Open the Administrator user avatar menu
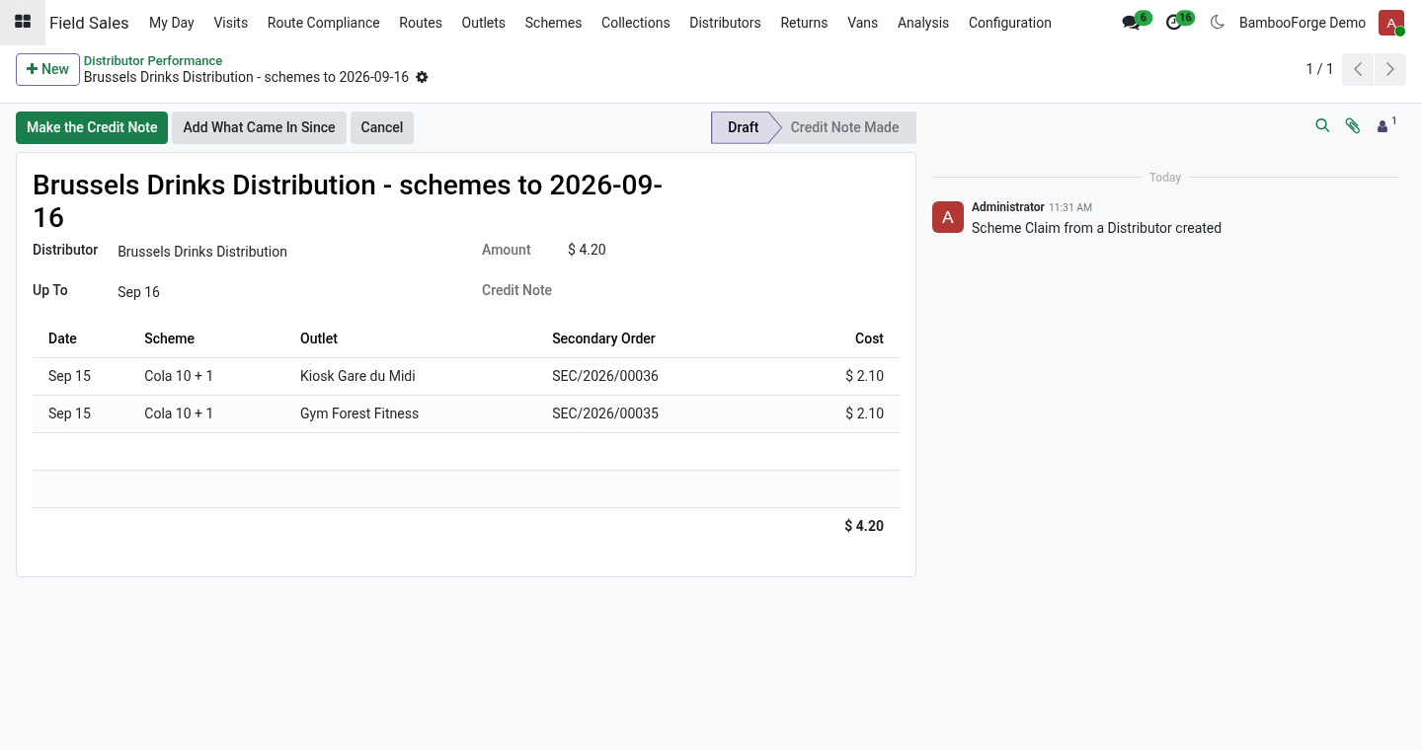Viewport: 1422px width, 750px height. (1391, 23)
